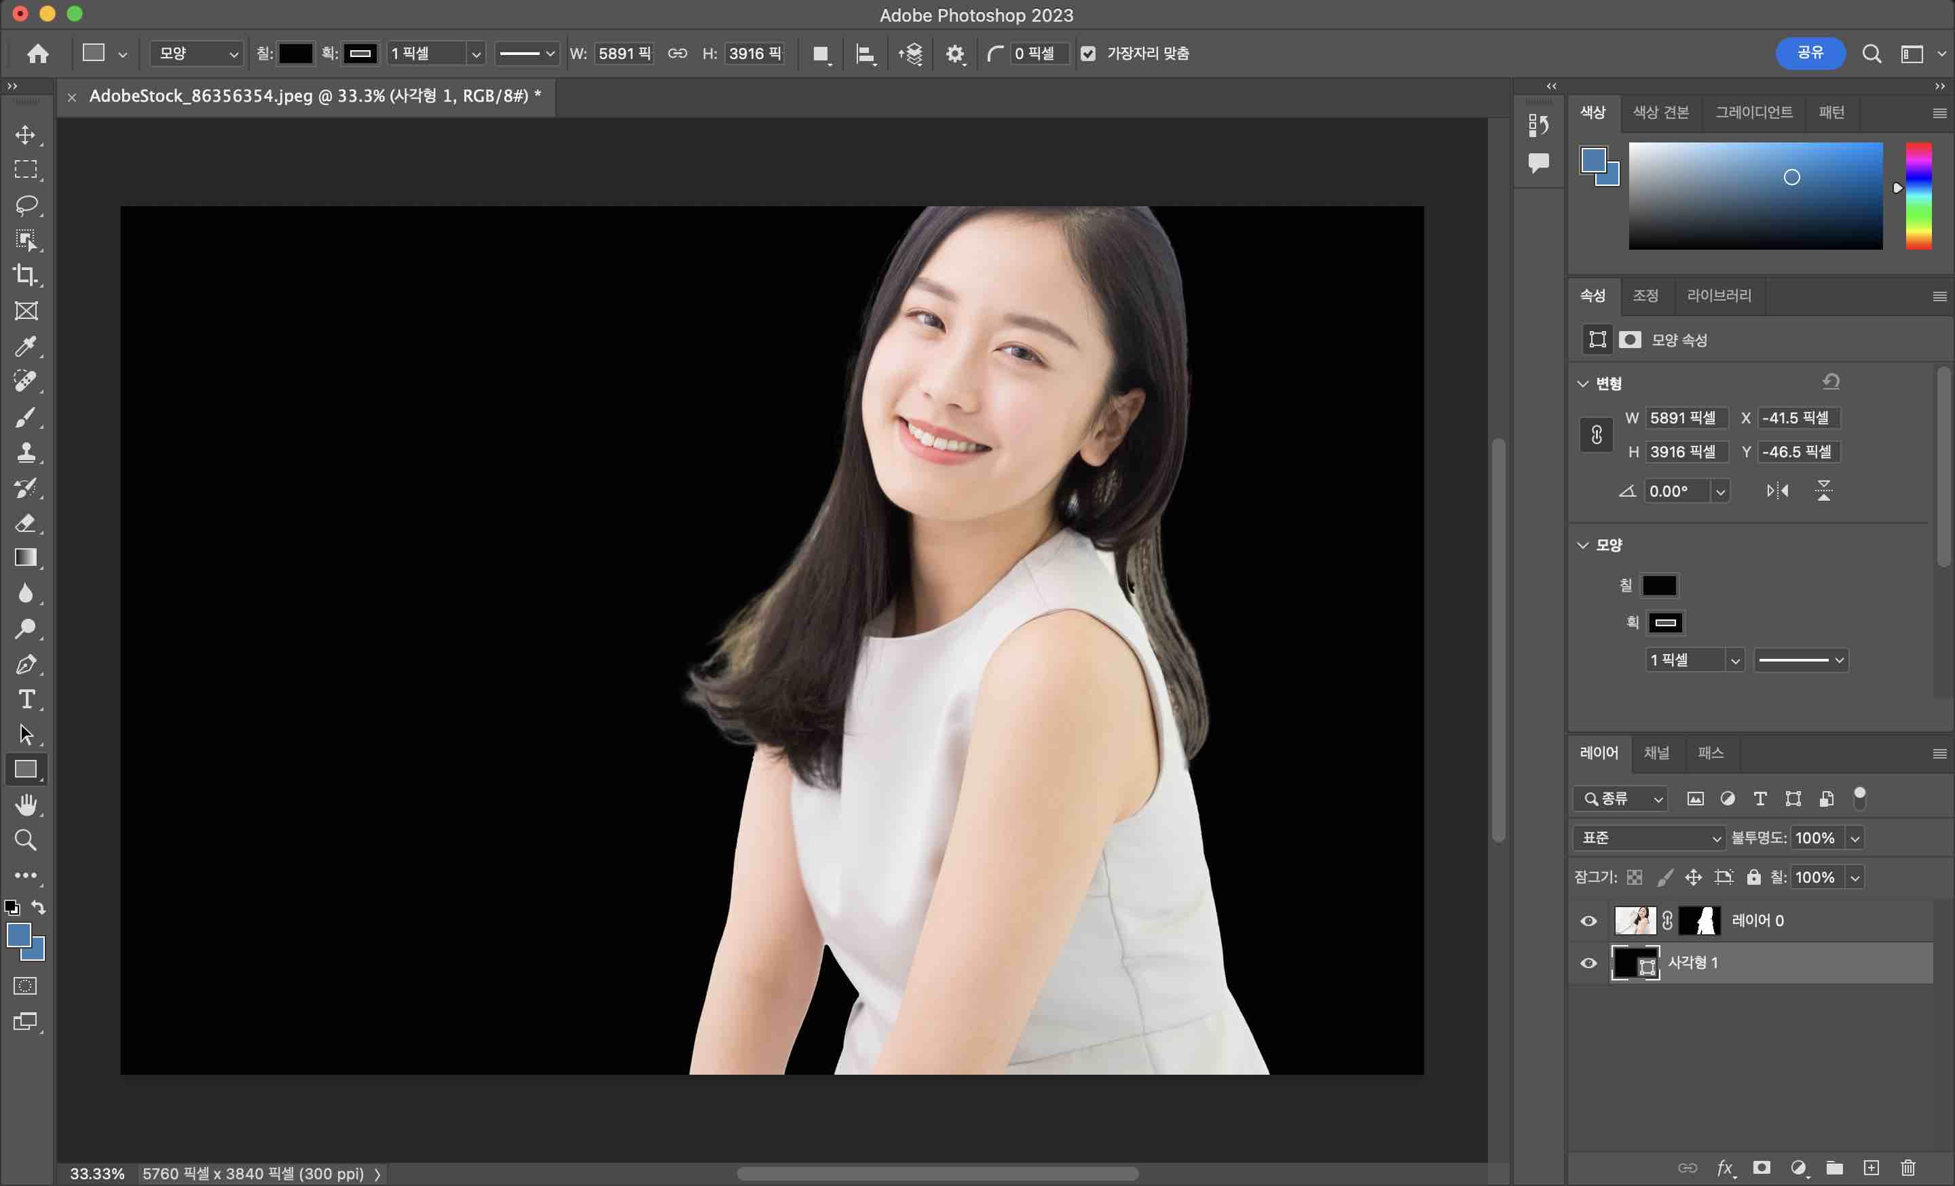Screen dimensions: 1955x1186
Task: Click the delete layer trash icon
Action: pos(1908,1168)
